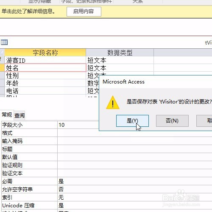The height and width of the screenshot is (212, 212).
Task: Select the 常规 tab
Action: [x=7, y=114]
